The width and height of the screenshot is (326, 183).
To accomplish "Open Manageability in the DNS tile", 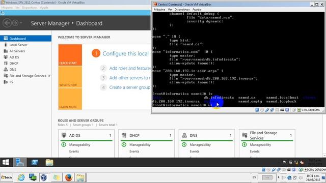I will tap(200, 144).
